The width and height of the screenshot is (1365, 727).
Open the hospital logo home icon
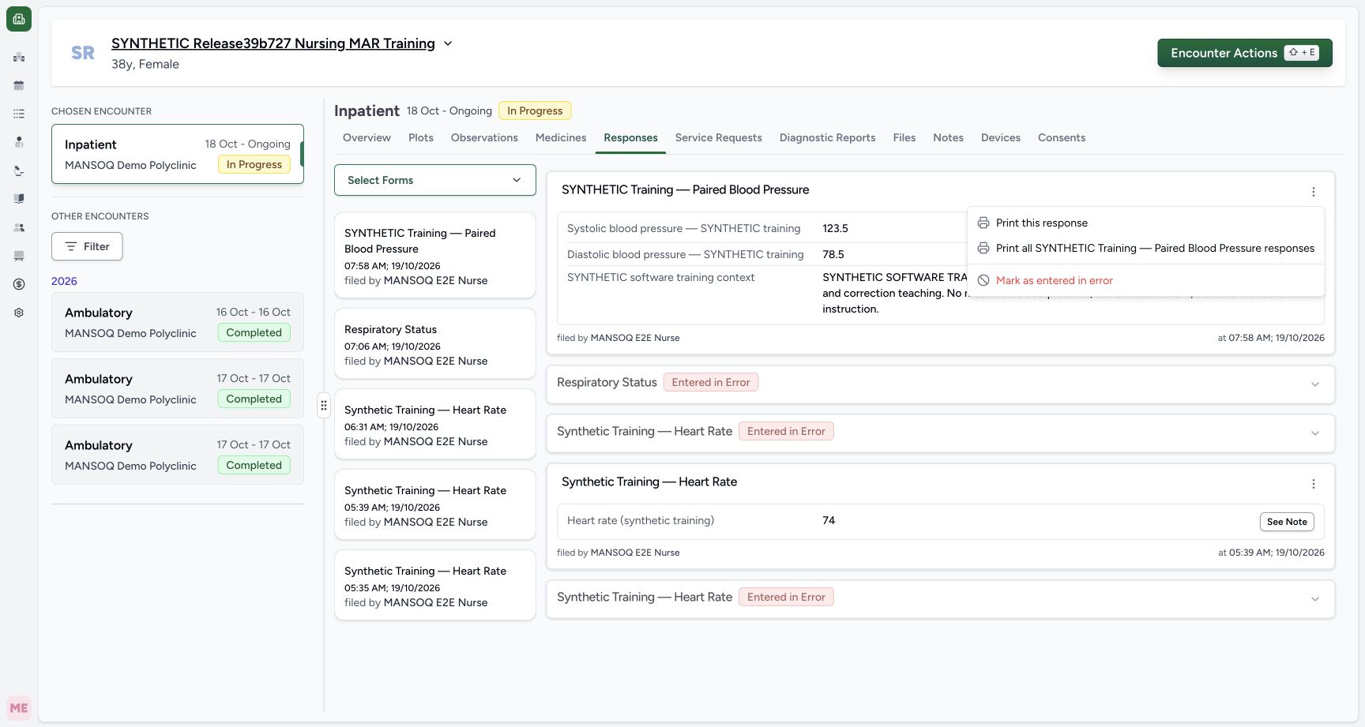click(x=19, y=19)
